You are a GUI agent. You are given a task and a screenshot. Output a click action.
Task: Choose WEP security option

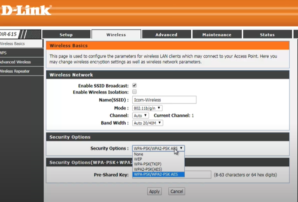coord(139,159)
